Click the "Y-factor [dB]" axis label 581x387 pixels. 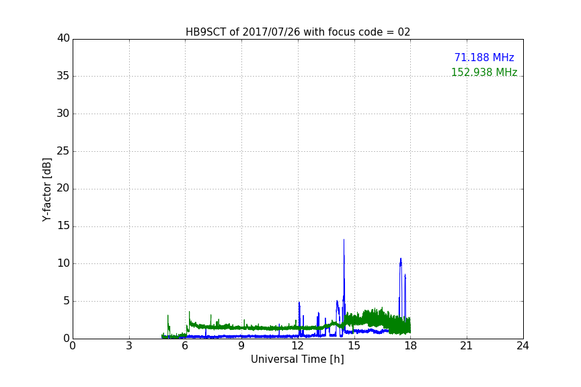click(46, 189)
